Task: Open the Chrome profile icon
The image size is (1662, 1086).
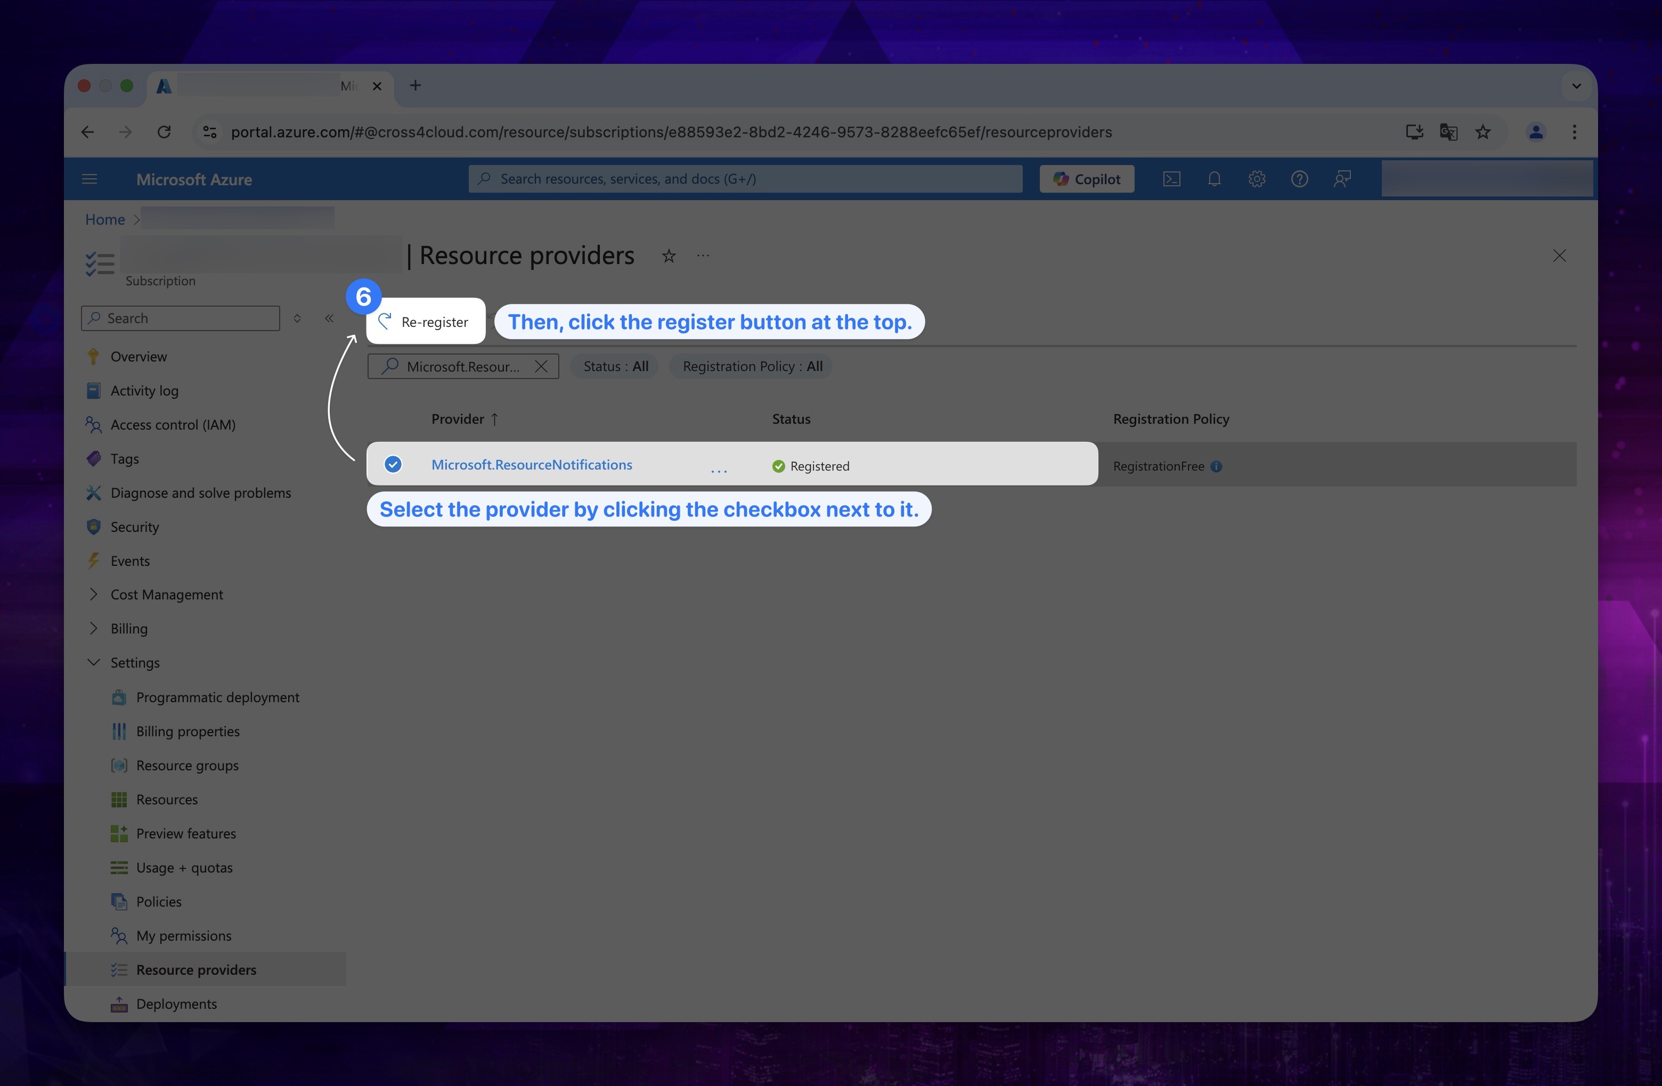Action: coord(1536,132)
